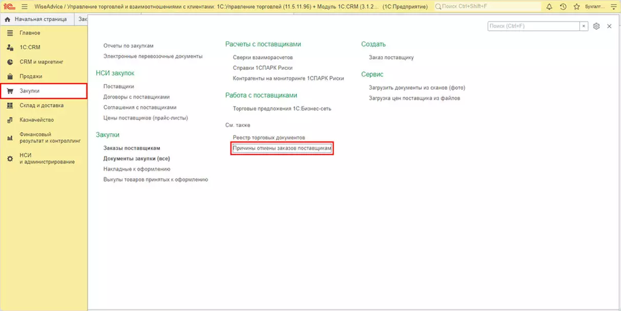Screen dimensions: 621x311
Task: Open the 1C:CRM section
Action: coord(44,47)
